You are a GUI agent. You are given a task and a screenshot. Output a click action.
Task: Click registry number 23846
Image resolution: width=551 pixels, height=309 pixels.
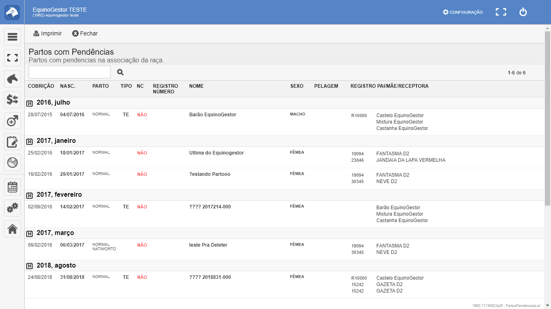click(357, 160)
